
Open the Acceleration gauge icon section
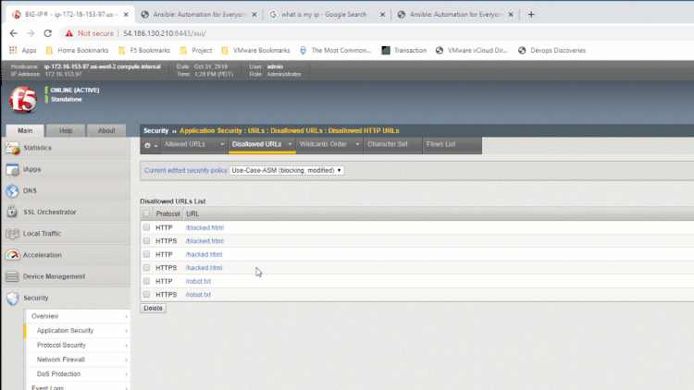pyautogui.click(x=13, y=255)
